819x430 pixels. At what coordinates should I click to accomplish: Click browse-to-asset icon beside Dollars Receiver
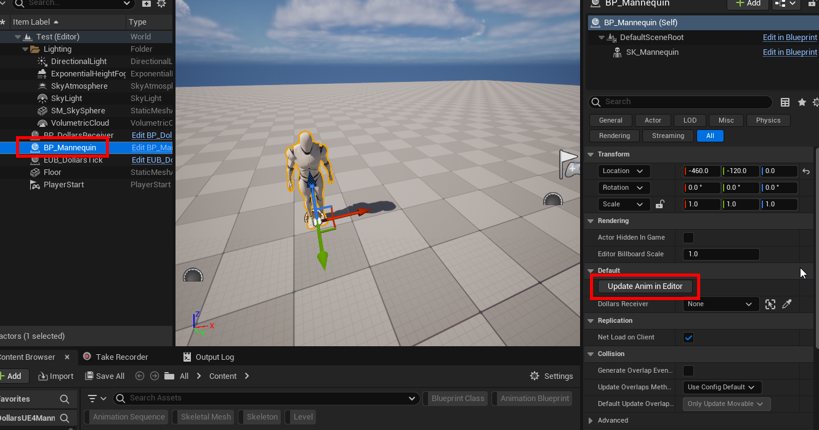pyautogui.click(x=770, y=304)
